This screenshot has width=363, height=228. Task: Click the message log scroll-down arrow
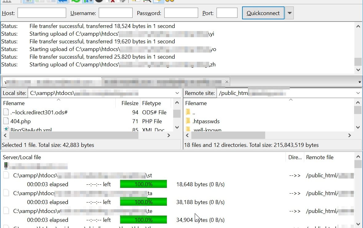point(358,70)
